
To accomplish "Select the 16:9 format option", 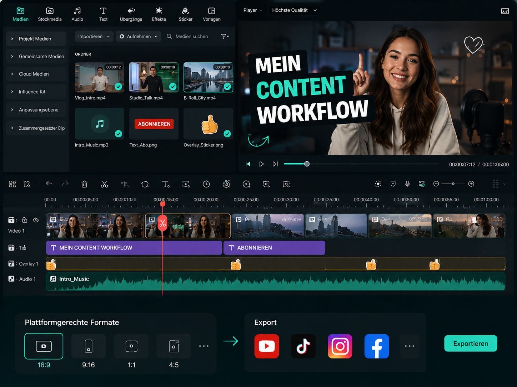I will (44, 346).
